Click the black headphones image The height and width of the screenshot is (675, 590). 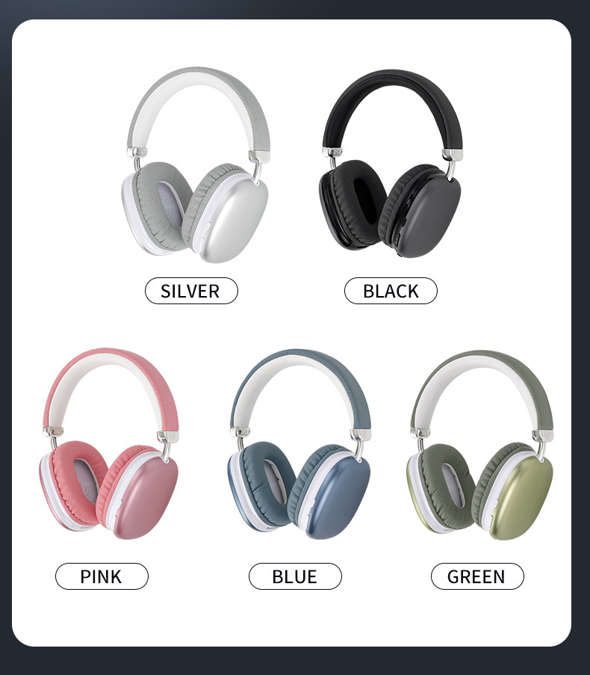(x=391, y=164)
